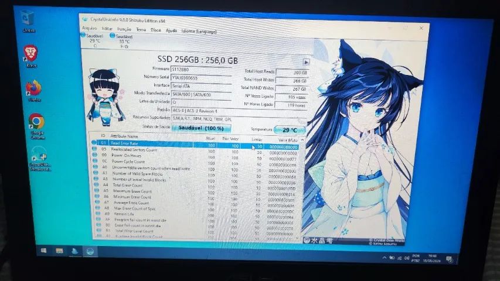
Task: Select the Maximum Erase Count row
Action: pyautogui.click(x=196, y=191)
